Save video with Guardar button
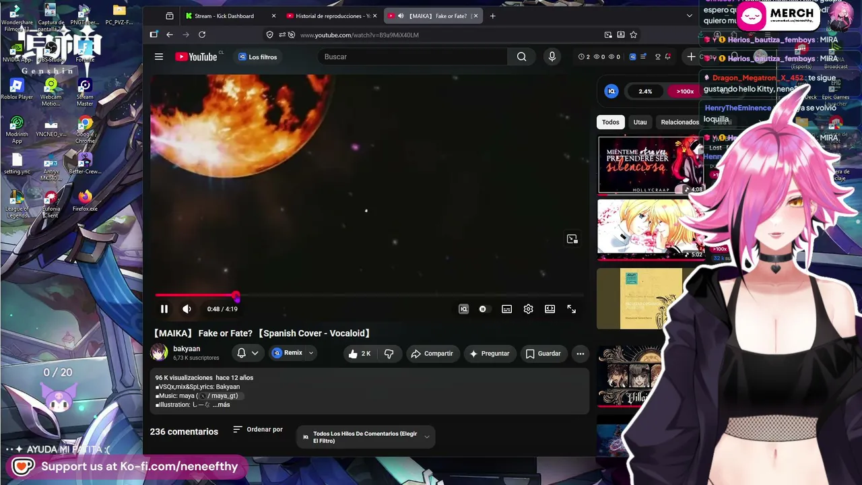The image size is (862, 485). click(543, 353)
